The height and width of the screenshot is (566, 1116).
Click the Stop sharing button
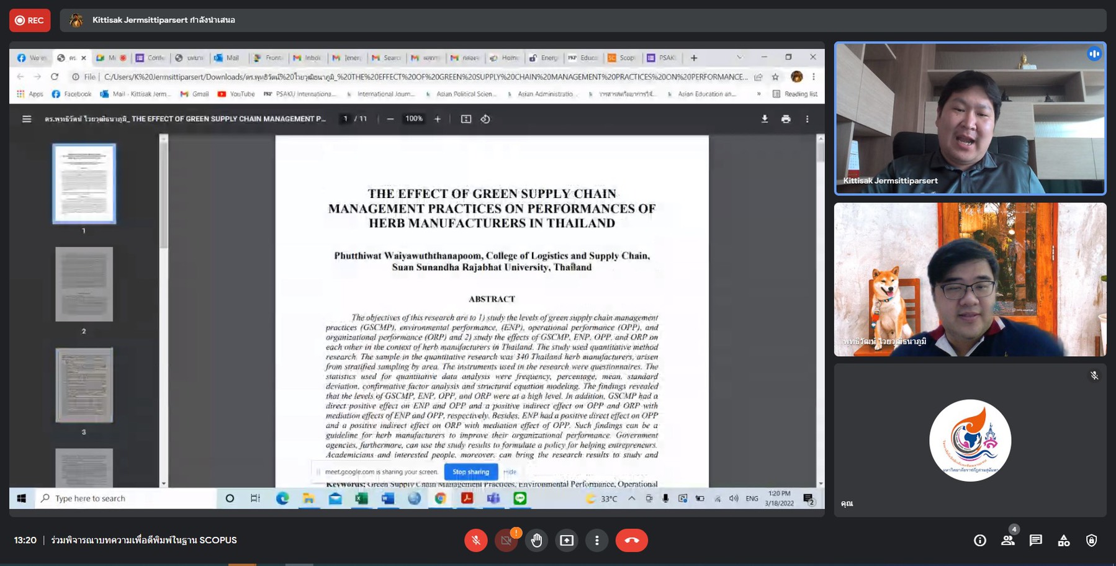point(470,472)
